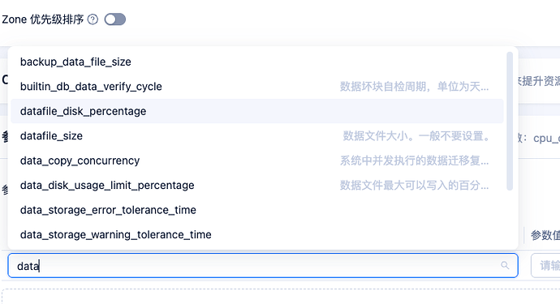Click the Zone 优先级排序 label

click(x=42, y=19)
